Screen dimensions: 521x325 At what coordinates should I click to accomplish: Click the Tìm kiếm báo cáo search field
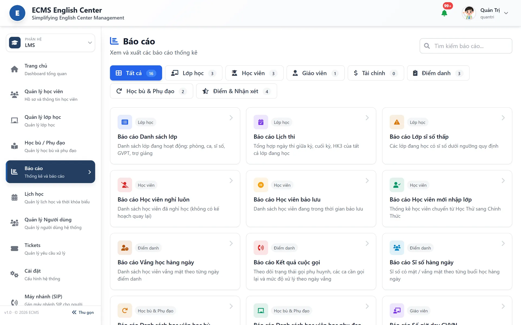466,46
